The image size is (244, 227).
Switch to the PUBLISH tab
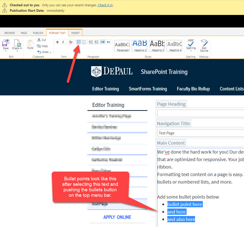point(38,33)
